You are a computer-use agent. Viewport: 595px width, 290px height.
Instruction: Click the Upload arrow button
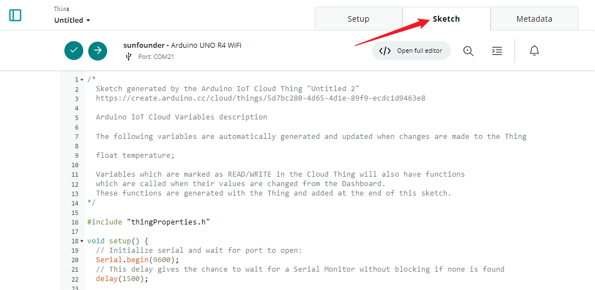98,51
